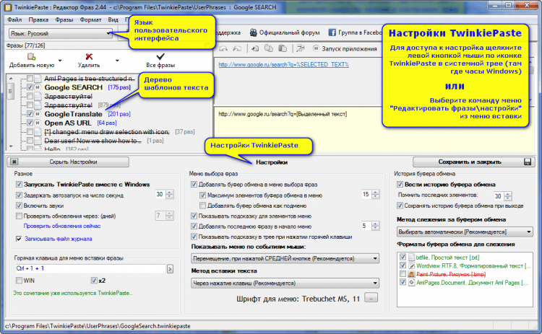Open the Официальный форум link

285,32
